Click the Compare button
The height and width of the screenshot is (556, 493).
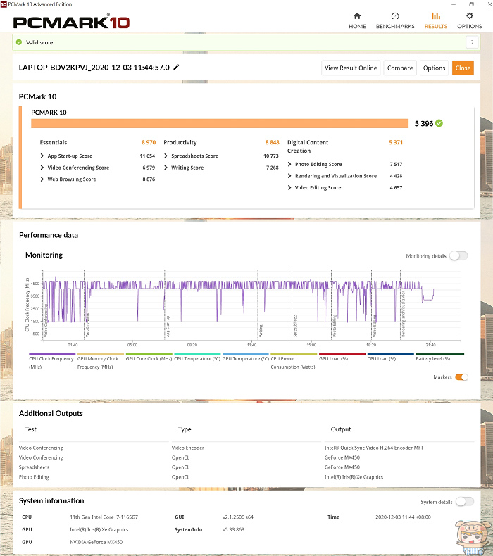400,68
